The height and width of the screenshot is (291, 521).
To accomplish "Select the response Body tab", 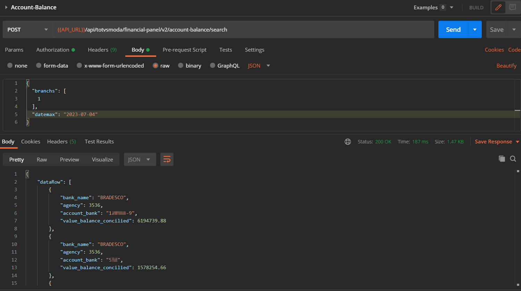I will 8,141.
